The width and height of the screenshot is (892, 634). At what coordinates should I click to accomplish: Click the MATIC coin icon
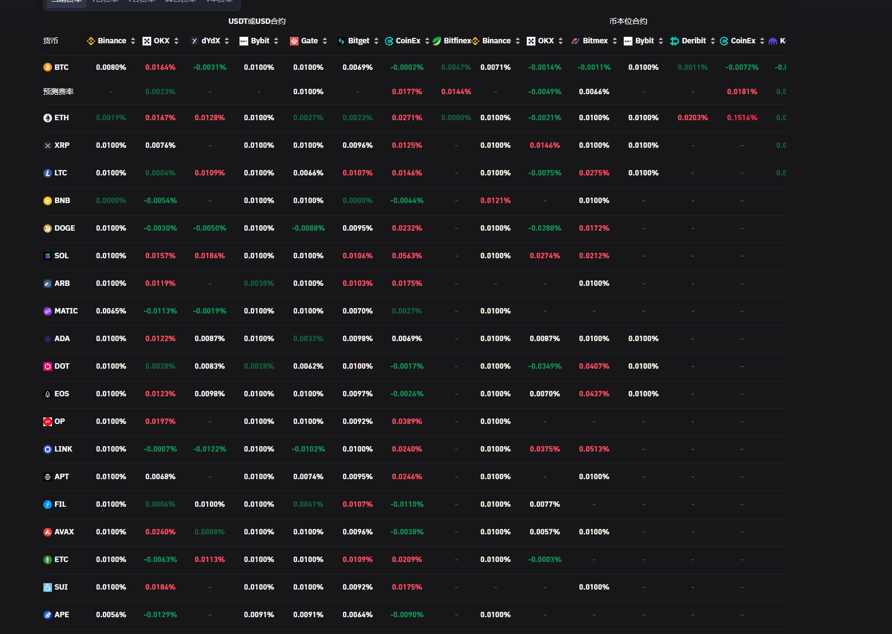coord(48,311)
